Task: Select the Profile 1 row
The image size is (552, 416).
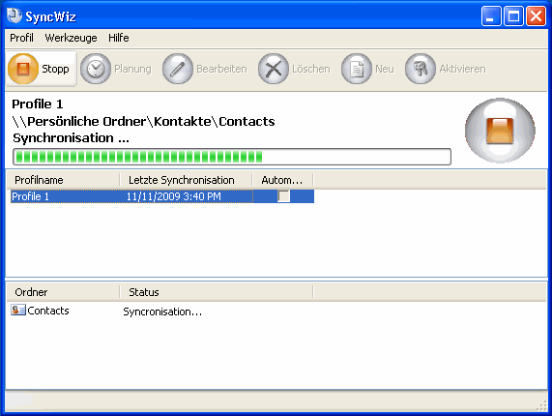Action: click(162, 196)
